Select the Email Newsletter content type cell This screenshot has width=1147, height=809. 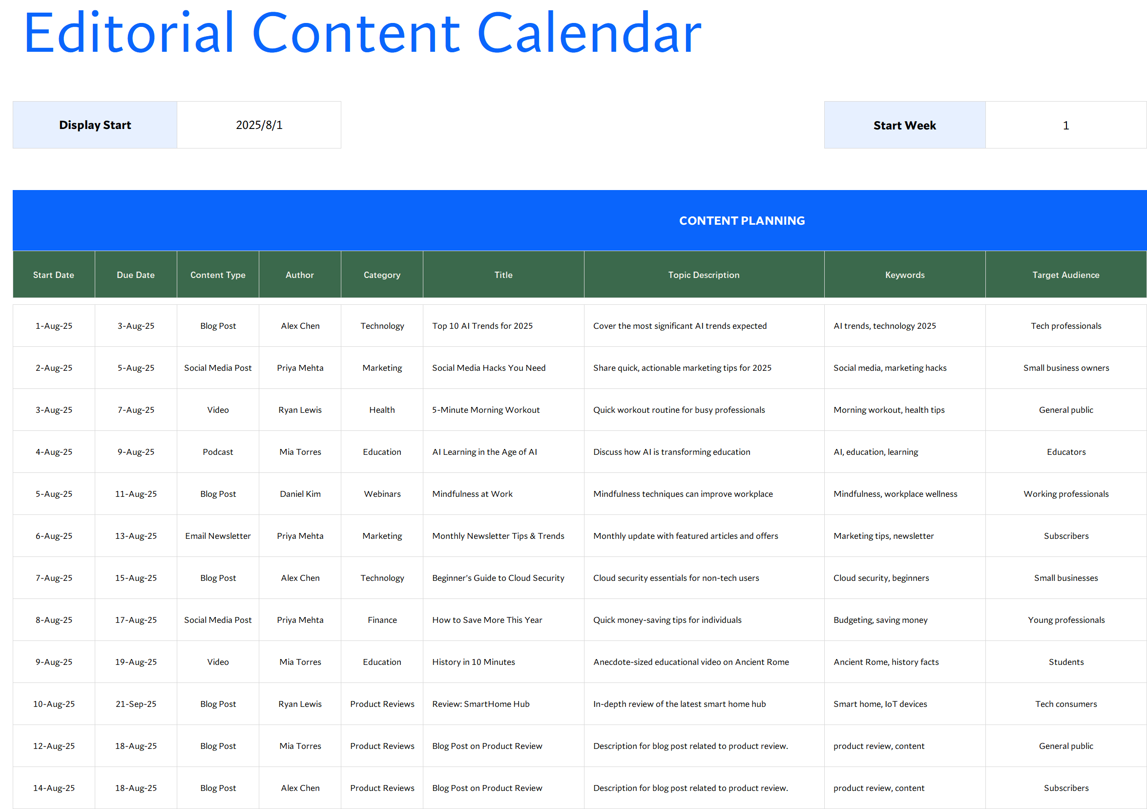(218, 535)
